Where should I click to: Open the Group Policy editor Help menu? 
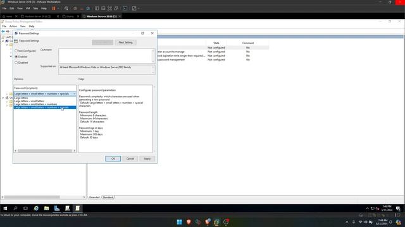point(31,26)
